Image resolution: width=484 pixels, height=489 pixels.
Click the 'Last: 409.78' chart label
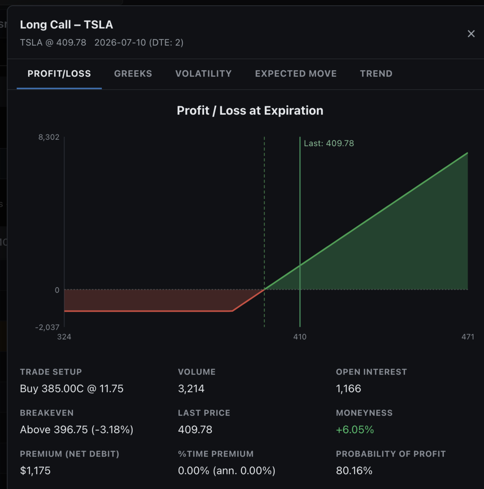pos(329,144)
